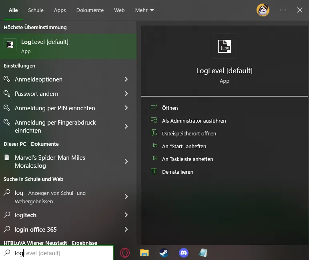This screenshot has height=260, width=309.
Task: Click Öffnen to launch LogLevel
Action: (170, 108)
